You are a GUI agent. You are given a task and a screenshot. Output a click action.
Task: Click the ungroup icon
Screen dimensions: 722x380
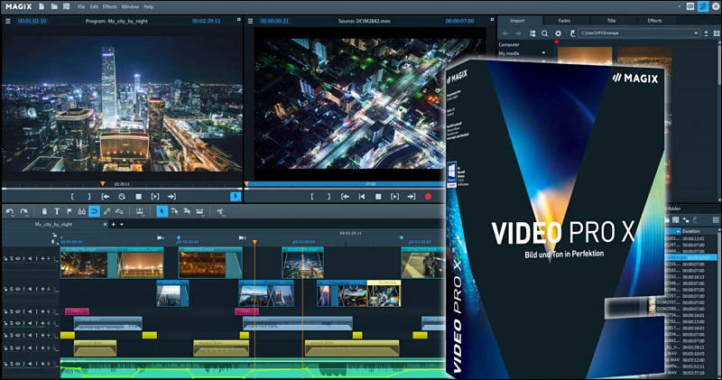click(x=119, y=211)
